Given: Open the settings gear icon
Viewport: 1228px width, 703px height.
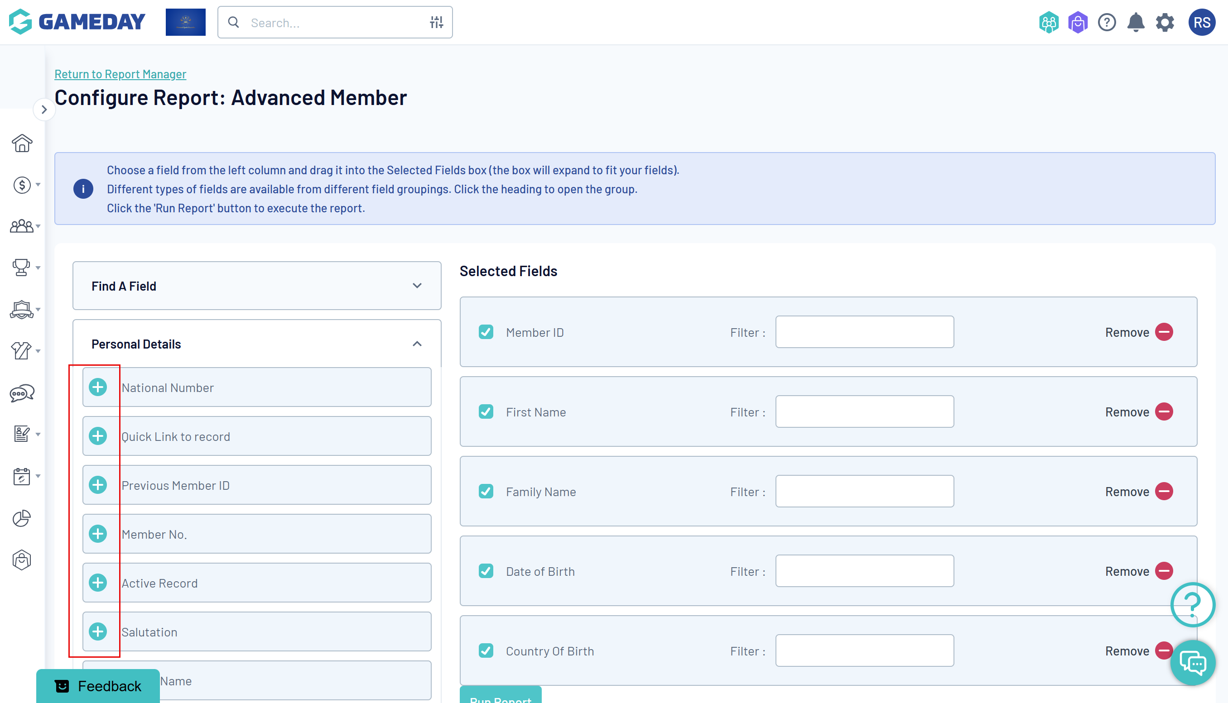Looking at the screenshot, I should pyautogui.click(x=1165, y=22).
